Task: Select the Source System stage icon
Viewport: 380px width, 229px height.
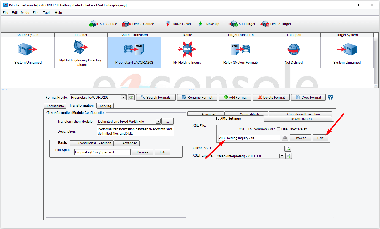Action: click(x=28, y=50)
